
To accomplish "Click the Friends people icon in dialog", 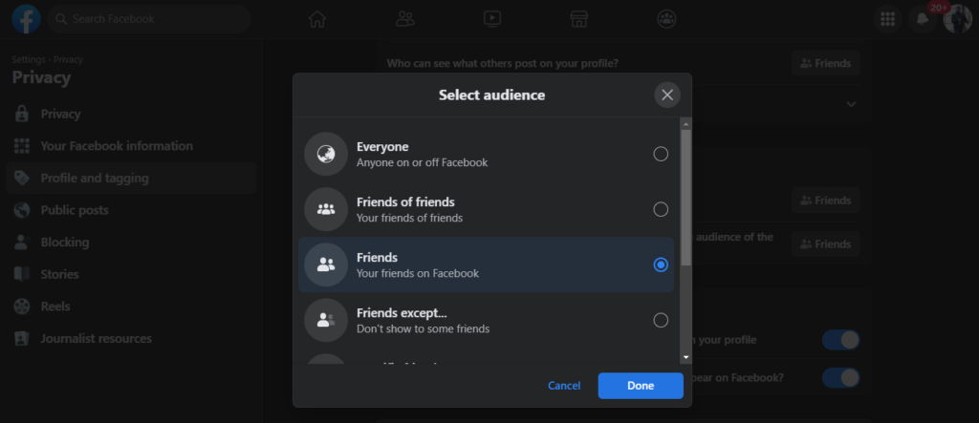I will tap(326, 264).
